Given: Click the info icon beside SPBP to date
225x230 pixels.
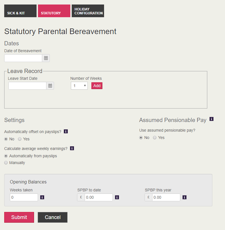Looking at the screenshot, I should tap(117, 197).
